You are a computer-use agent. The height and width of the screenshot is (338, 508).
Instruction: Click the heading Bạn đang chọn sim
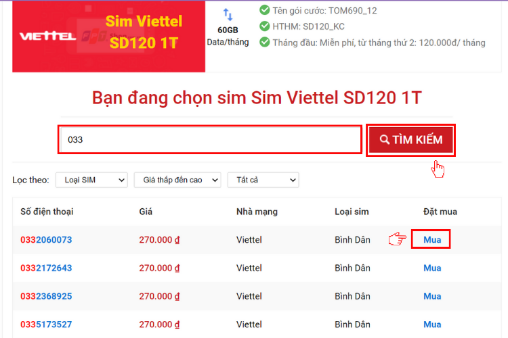[257, 97]
